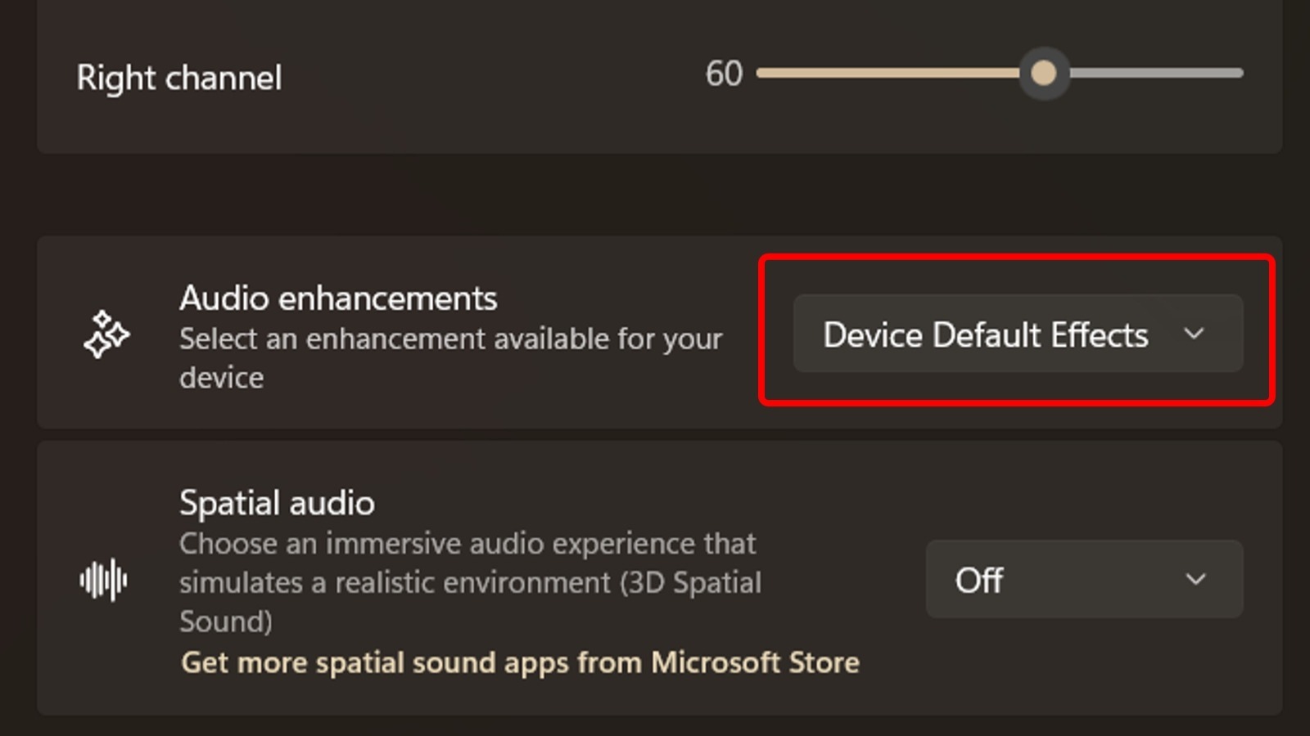Expand the Spatial audio Off dropdown
This screenshot has height=736, width=1310.
coord(1083,579)
